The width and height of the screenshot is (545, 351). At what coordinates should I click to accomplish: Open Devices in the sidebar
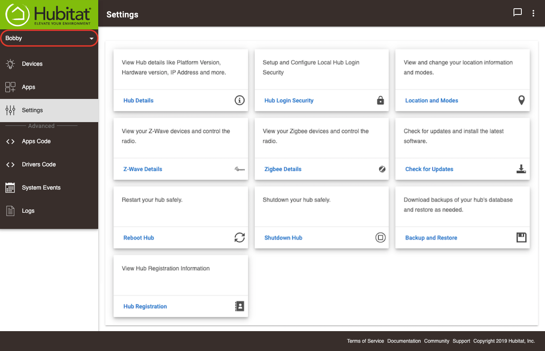[49, 64]
